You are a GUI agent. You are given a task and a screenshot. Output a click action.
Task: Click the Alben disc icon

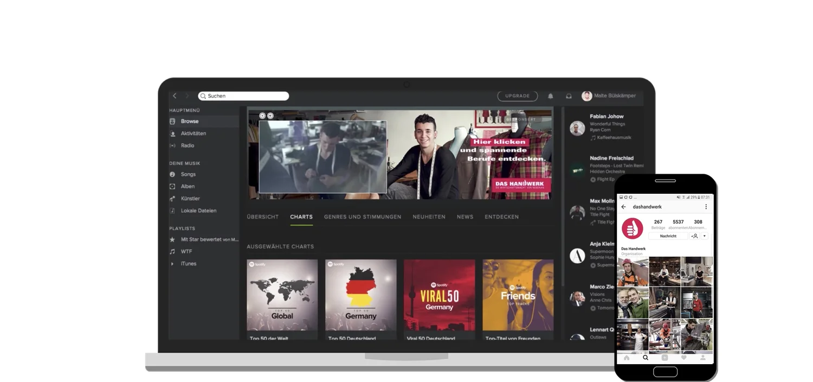[172, 186]
